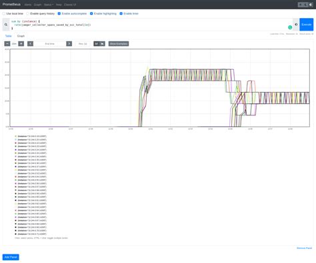Choose the dark theme moon icon
Screen dimensions: 316x263
pyautogui.click(x=305, y=5)
